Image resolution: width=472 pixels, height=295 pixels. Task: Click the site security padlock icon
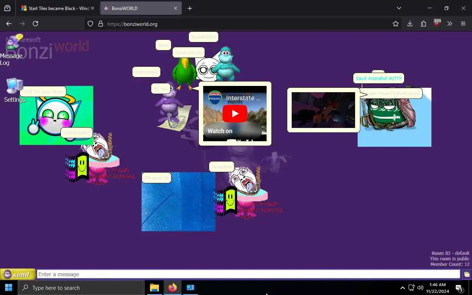pyautogui.click(x=101, y=24)
